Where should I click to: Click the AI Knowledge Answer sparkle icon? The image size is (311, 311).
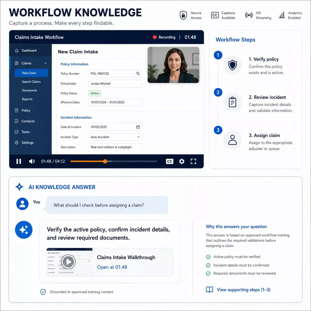point(19,187)
